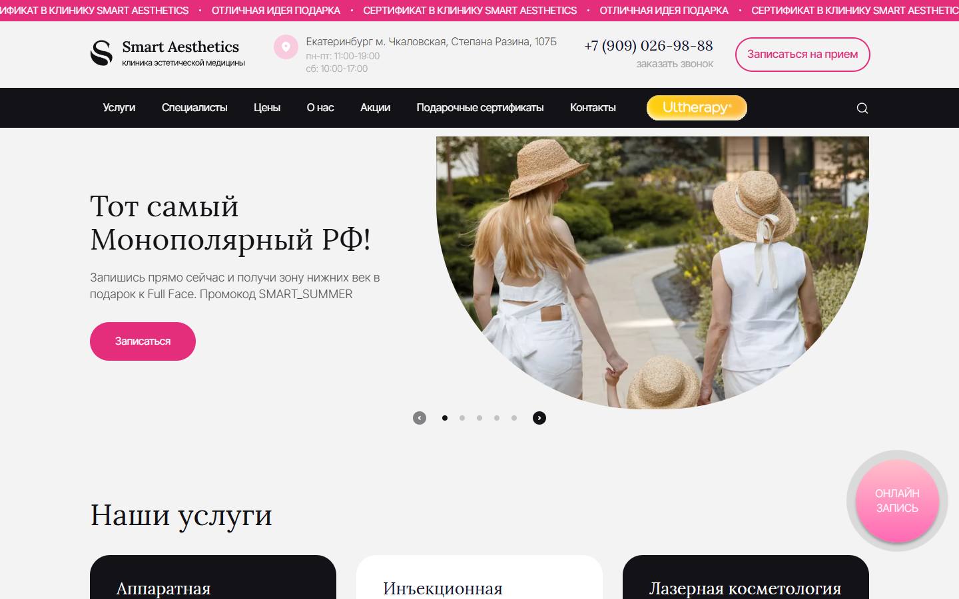Open the О нас menu item

tap(320, 108)
